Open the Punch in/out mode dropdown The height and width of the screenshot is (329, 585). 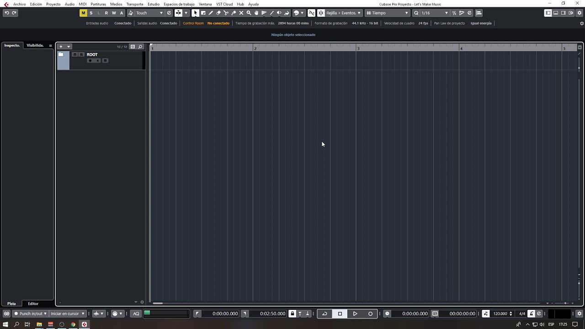coord(30,313)
